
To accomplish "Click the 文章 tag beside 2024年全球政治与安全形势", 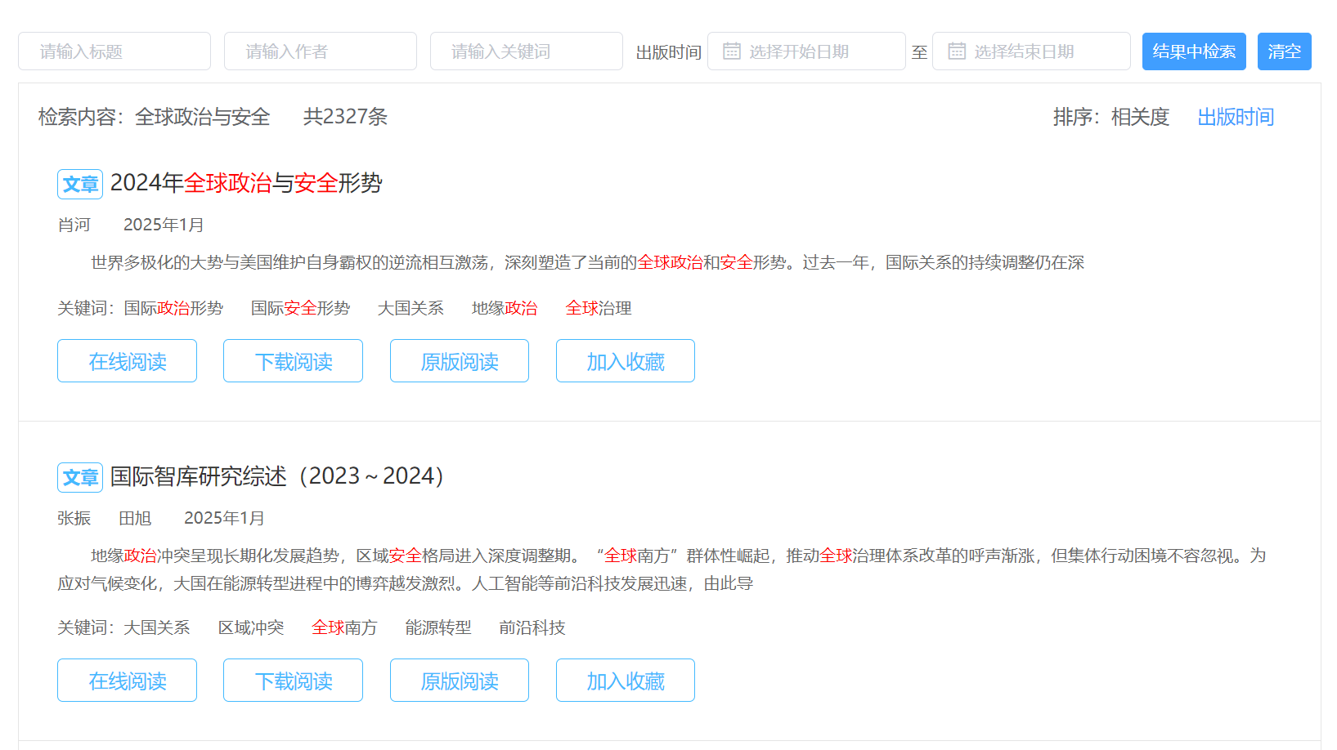I will coord(80,184).
